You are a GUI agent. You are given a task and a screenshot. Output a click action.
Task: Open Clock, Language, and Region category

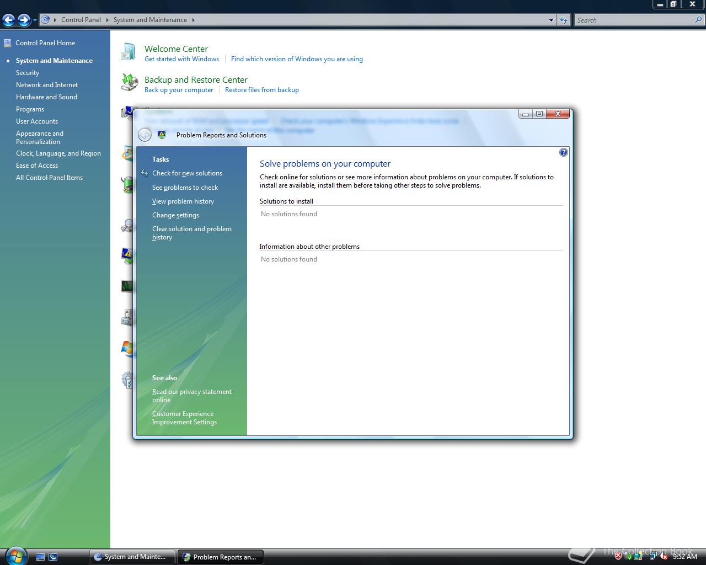[58, 153]
